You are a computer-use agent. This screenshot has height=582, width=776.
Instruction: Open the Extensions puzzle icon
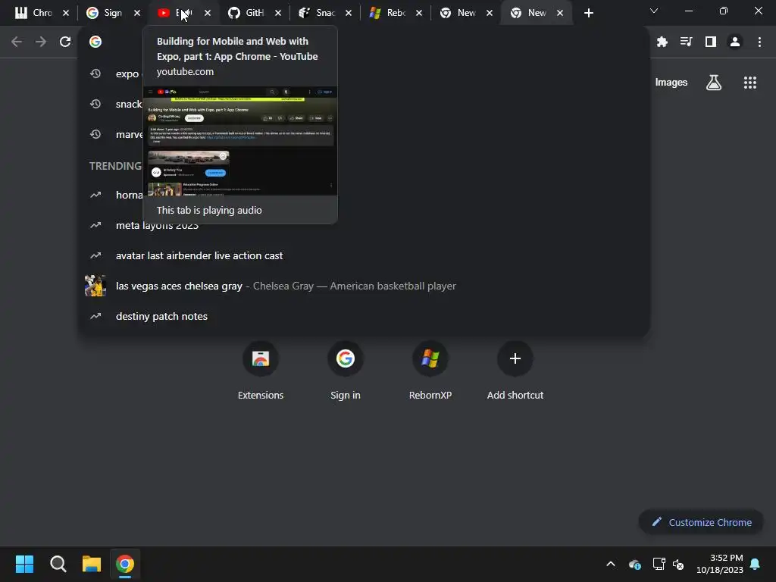662,42
